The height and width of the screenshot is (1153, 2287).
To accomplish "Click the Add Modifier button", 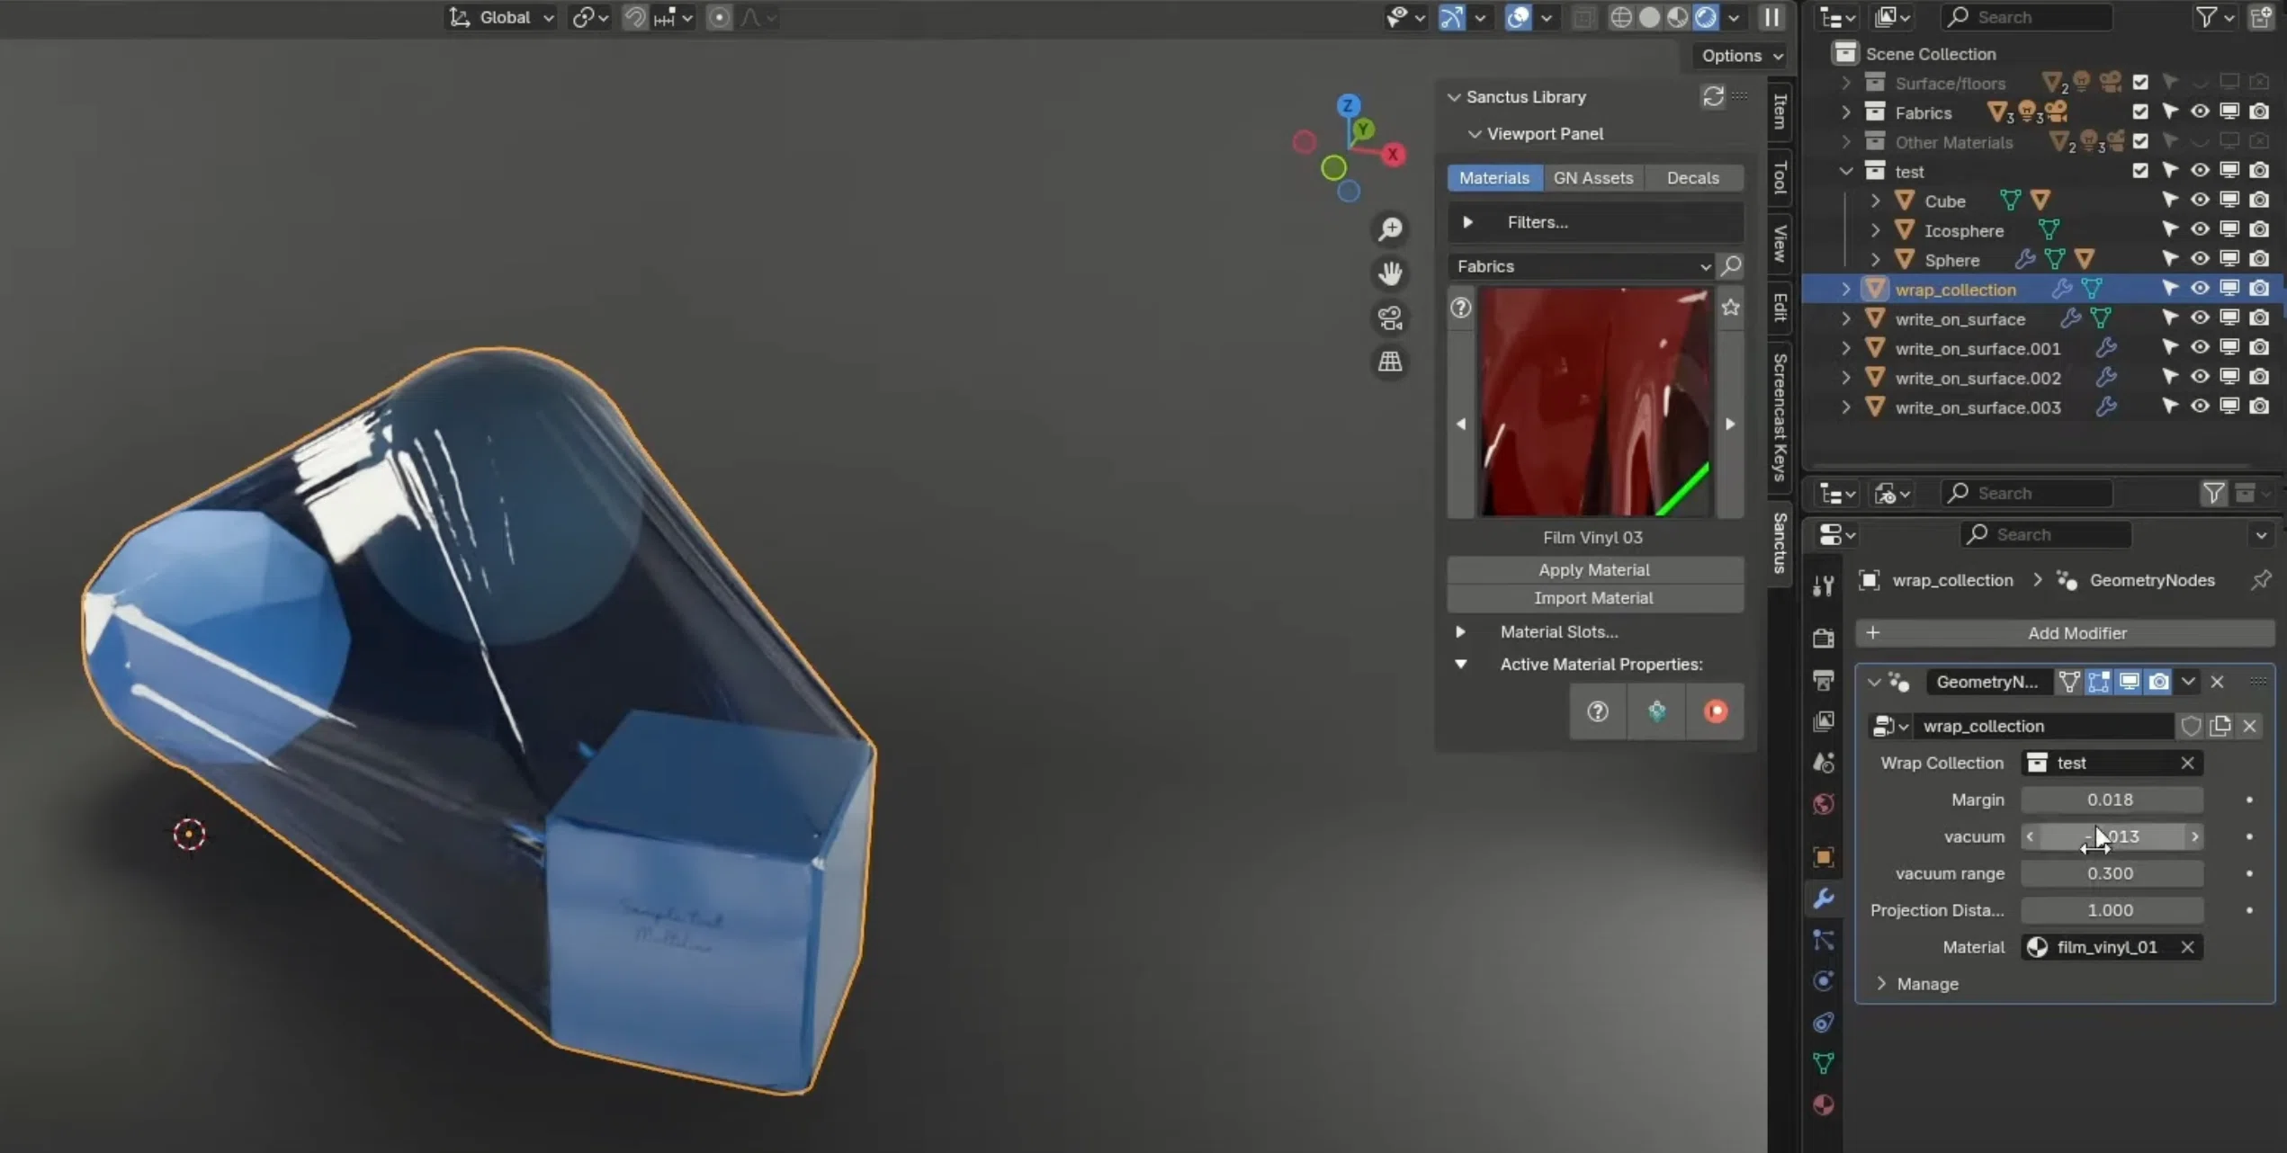I will tap(2064, 633).
